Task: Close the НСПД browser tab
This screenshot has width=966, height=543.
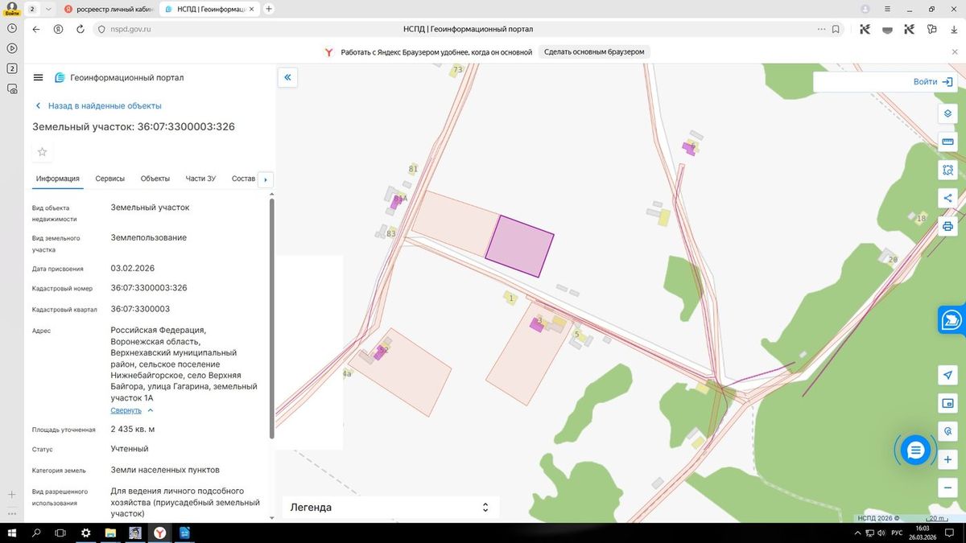Action: pos(252,9)
